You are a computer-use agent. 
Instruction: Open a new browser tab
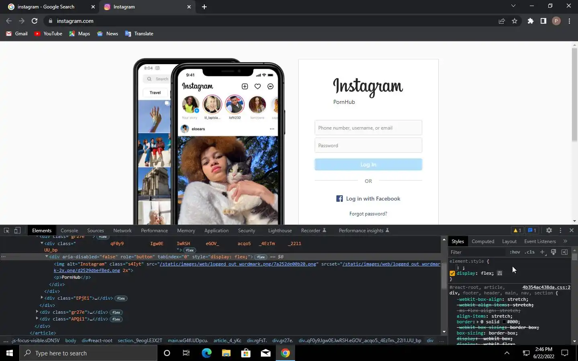[x=204, y=7]
